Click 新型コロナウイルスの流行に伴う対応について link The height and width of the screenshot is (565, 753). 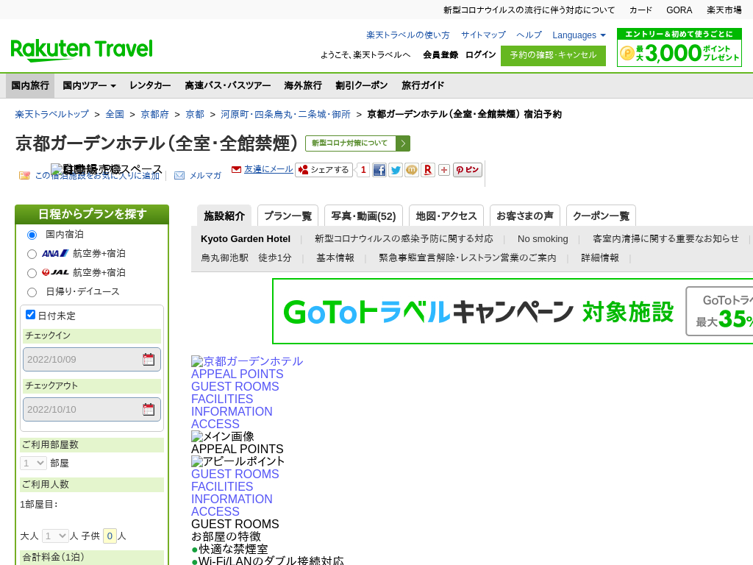[529, 10]
